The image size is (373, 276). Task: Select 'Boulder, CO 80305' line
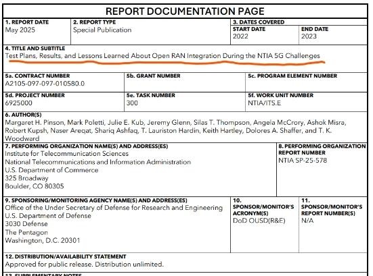(35, 186)
